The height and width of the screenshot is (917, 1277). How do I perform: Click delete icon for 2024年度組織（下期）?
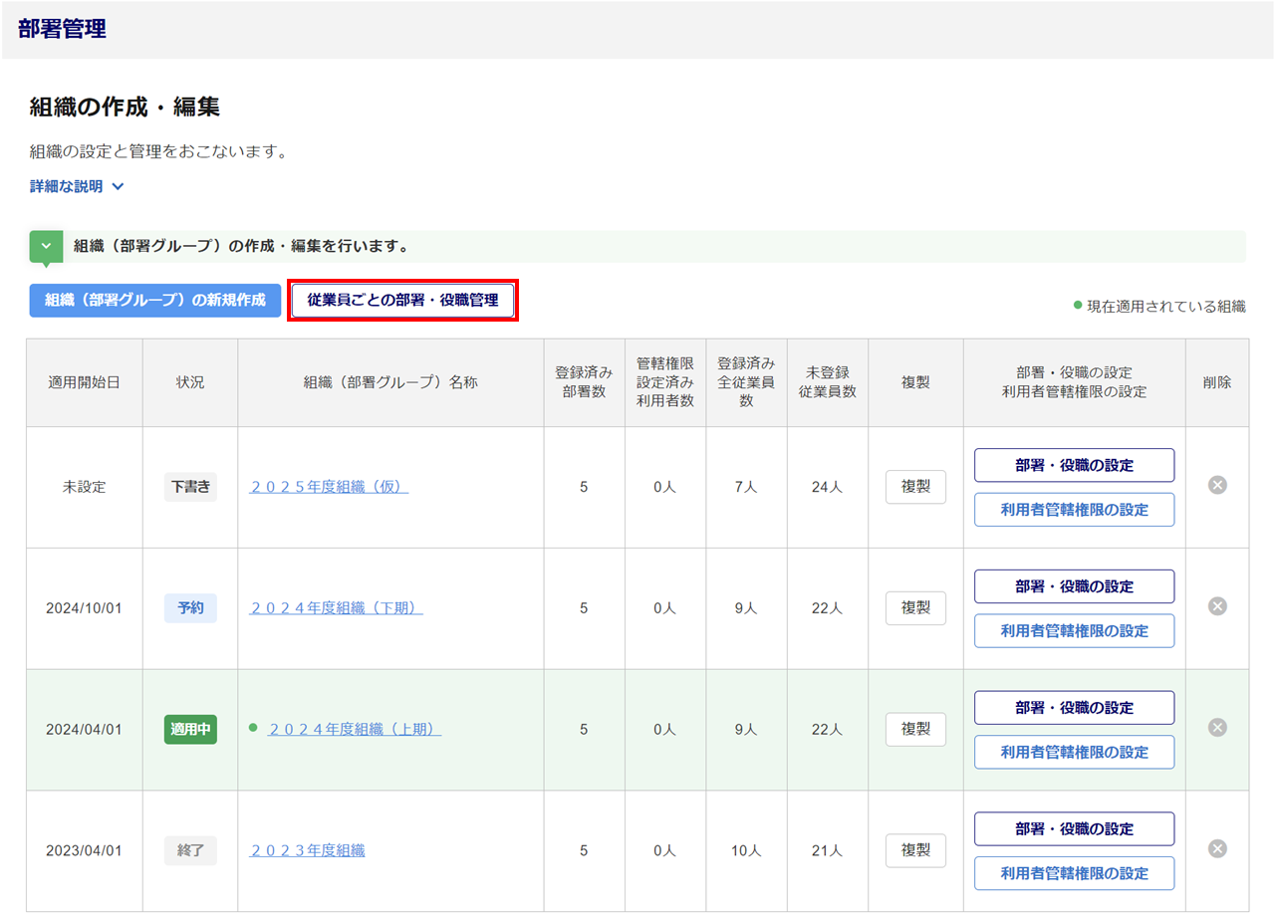(1216, 606)
